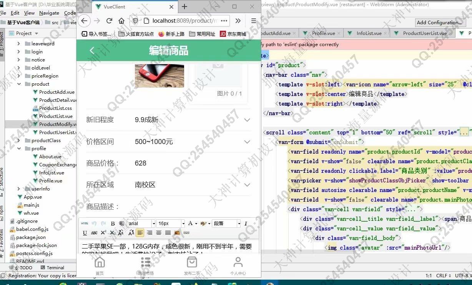Click the Add Configuration button in WebStorm
The width and height of the screenshot is (472, 285).
(439, 23)
